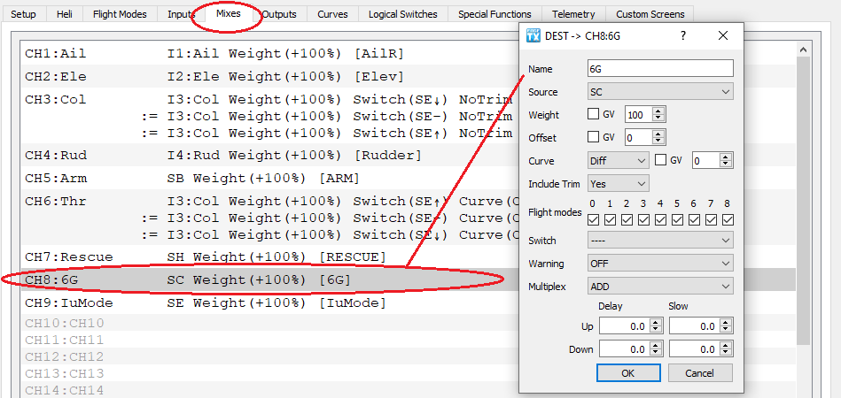
Task: Enable the GV checkbox for Offset
Action: (594, 137)
